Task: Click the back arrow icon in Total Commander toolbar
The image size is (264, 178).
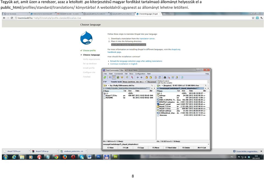Action: tap(137, 77)
